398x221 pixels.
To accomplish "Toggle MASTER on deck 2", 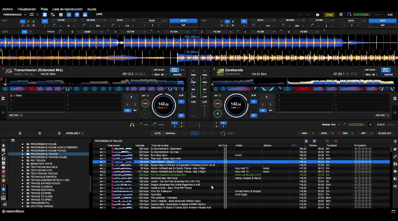I will [388, 75].
